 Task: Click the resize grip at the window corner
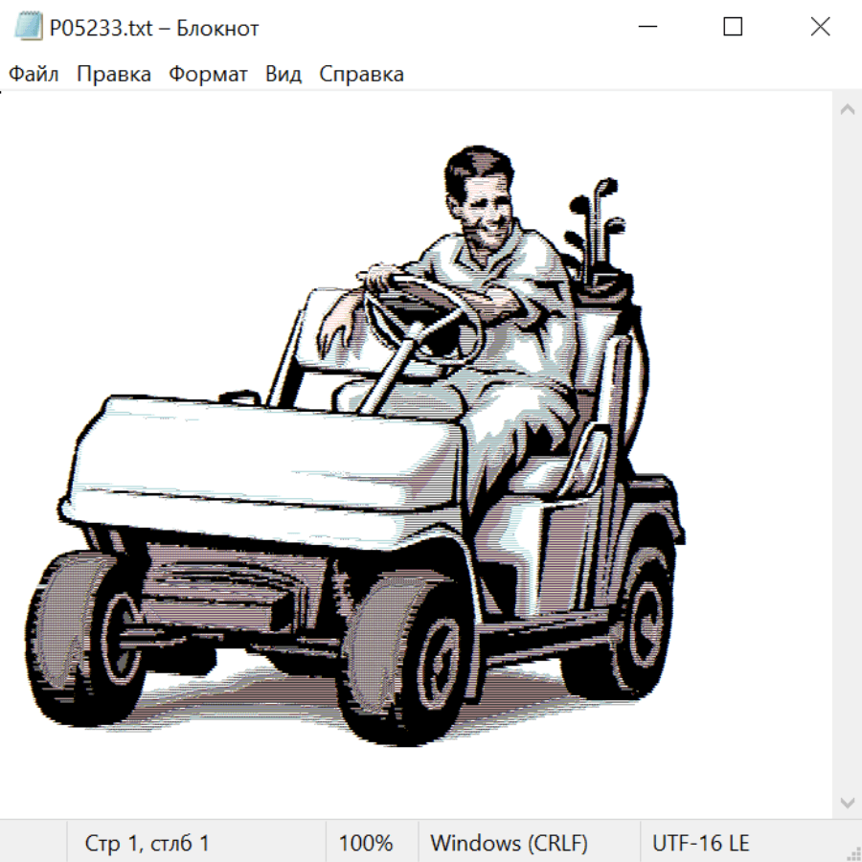point(852,852)
